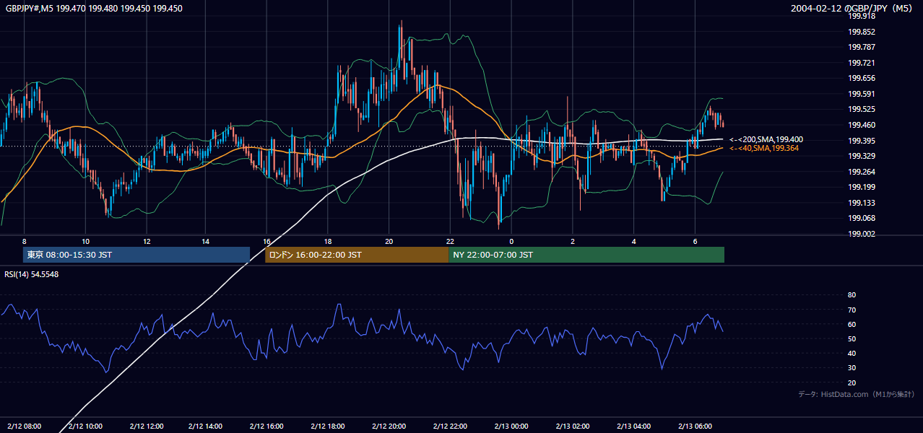Viewport: 923px width, 433px height.
Task: Click price axis value 199.199
Action: pyautogui.click(x=861, y=187)
